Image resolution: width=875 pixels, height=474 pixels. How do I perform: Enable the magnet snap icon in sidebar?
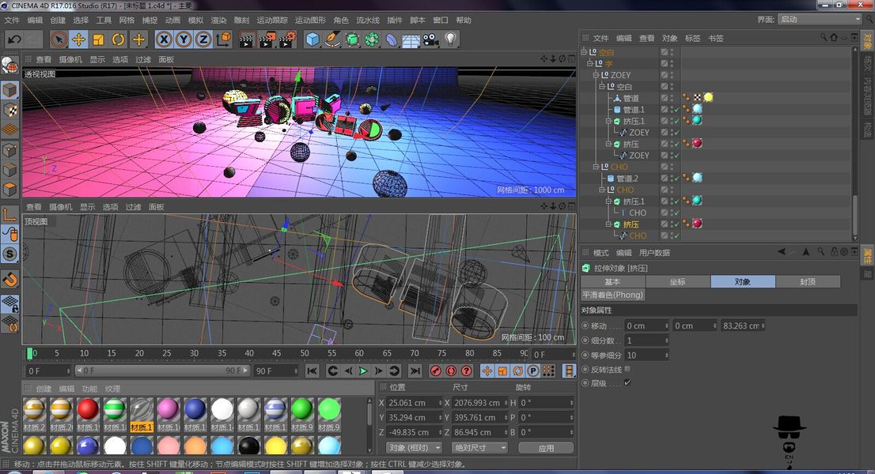(10, 279)
